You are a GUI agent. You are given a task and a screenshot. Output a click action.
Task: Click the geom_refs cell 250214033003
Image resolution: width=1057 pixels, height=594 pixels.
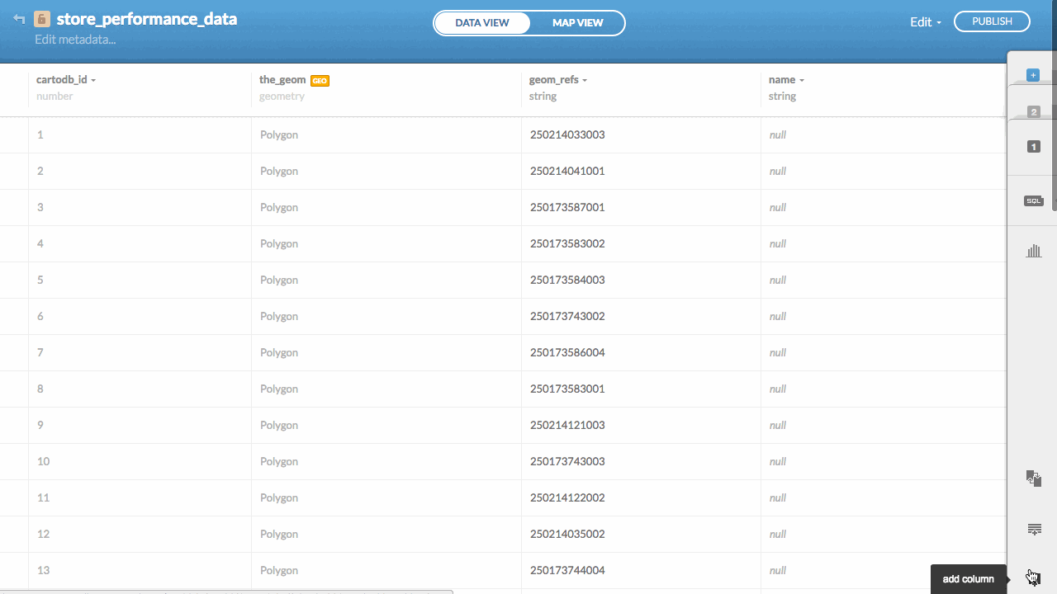[x=567, y=134]
